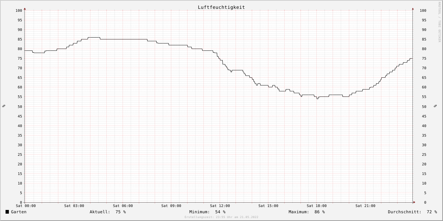
Task: Click the "Sat 12:00" time axis label
Action: [x=220, y=206]
